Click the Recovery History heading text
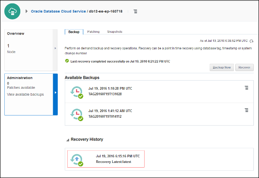 (87, 139)
